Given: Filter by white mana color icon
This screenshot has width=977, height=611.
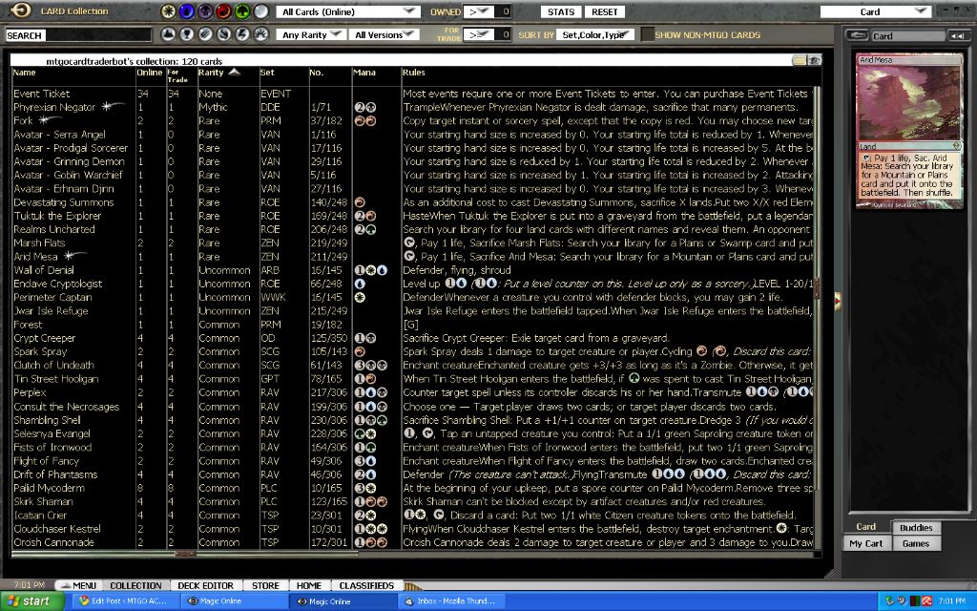Looking at the screenshot, I should [169, 12].
